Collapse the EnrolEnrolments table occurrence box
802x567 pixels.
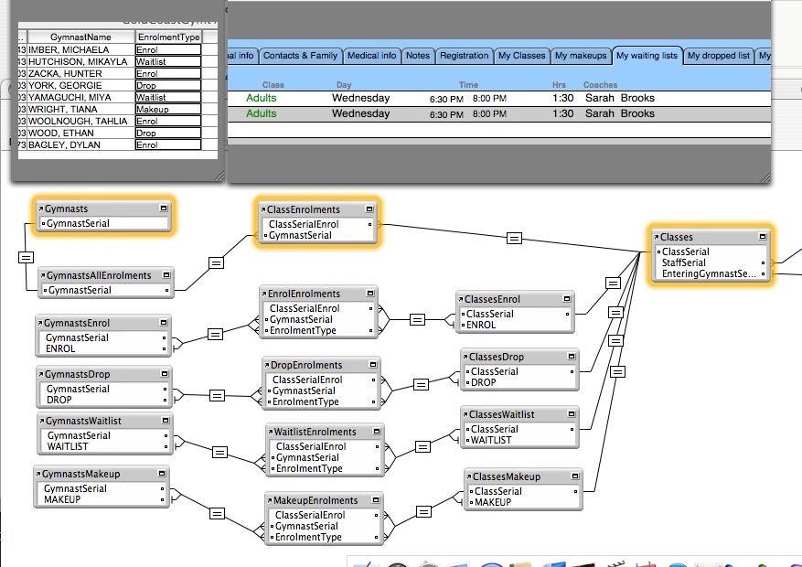click(369, 294)
